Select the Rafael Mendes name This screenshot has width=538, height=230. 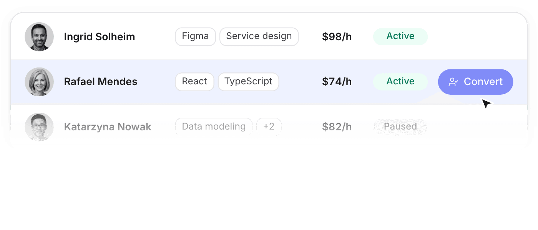point(101,82)
